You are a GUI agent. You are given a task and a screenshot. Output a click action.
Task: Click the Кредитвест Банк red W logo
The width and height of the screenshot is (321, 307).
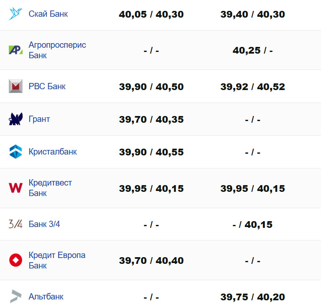point(15,188)
